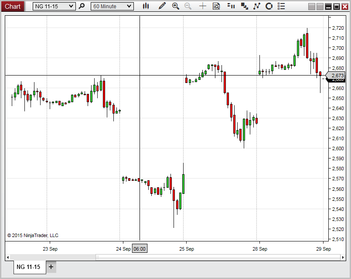This screenshot has height=279, width=351.
Task: Open the data box icon
Action: click(x=216, y=6)
